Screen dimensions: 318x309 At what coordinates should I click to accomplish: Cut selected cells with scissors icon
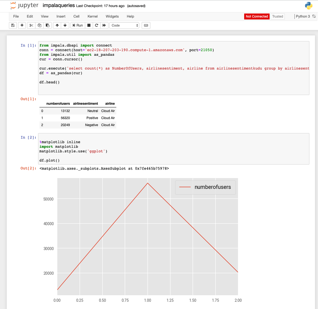(x=31, y=25)
